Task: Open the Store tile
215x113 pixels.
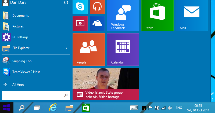Action: [x=157, y=16]
